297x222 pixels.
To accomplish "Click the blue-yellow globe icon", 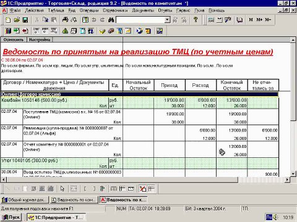I will point(140,31).
